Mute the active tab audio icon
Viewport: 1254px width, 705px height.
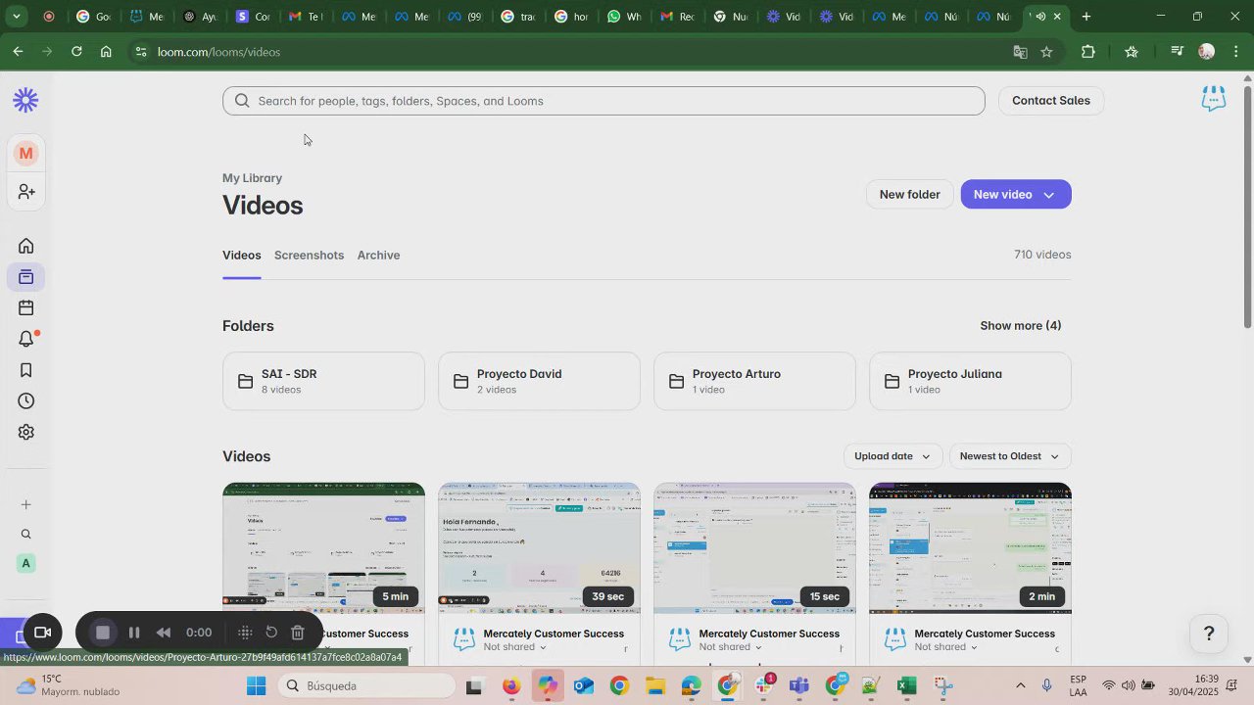coord(1040,17)
